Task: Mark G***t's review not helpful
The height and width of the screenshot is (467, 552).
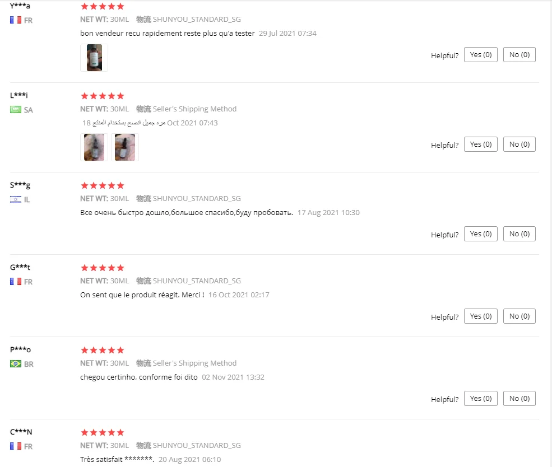Action: click(x=519, y=316)
